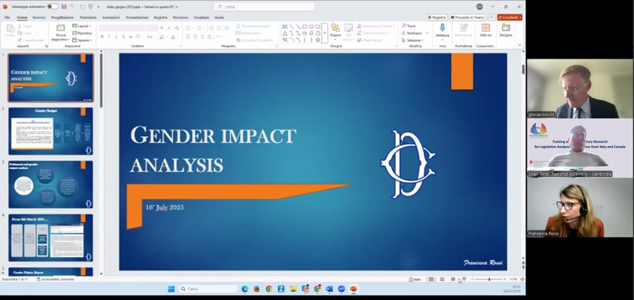Screen dimensions: 634x300
Task: Switch to the Animazioni tab
Action: pyautogui.click(x=111, y=18)
